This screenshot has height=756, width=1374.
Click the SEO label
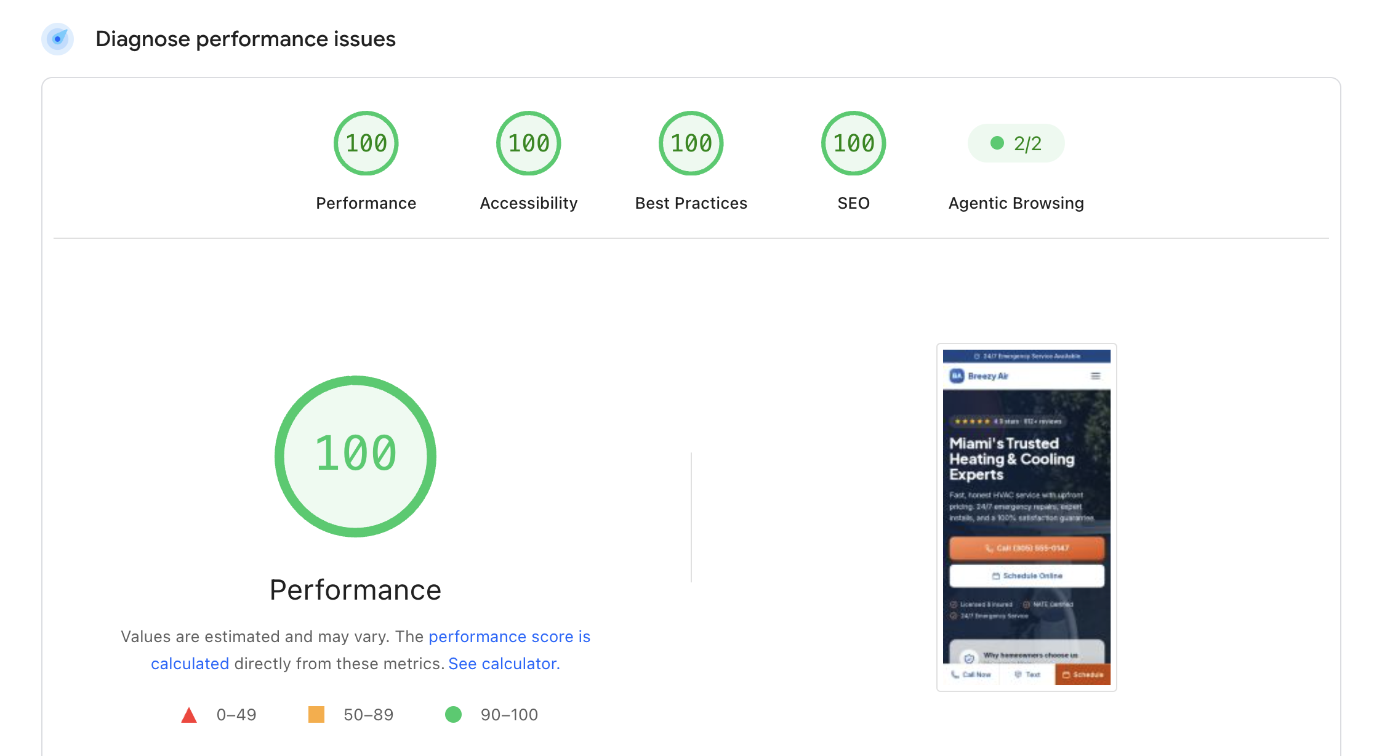tap(854, 203)
